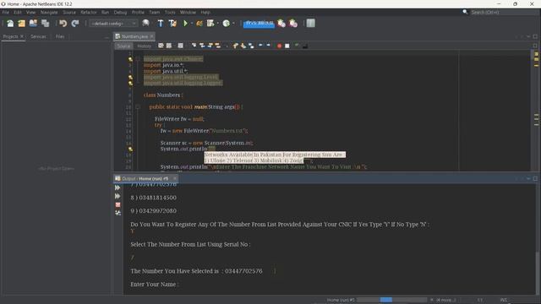Cancel the running task in status bar
Screen dimensions: 541x304
tap(432, 300)
